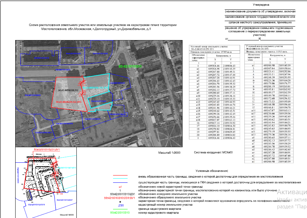
Task: Click the cyan ':231:ЗУ2' parcel label on aerial map
Action: tap(95, 88)
